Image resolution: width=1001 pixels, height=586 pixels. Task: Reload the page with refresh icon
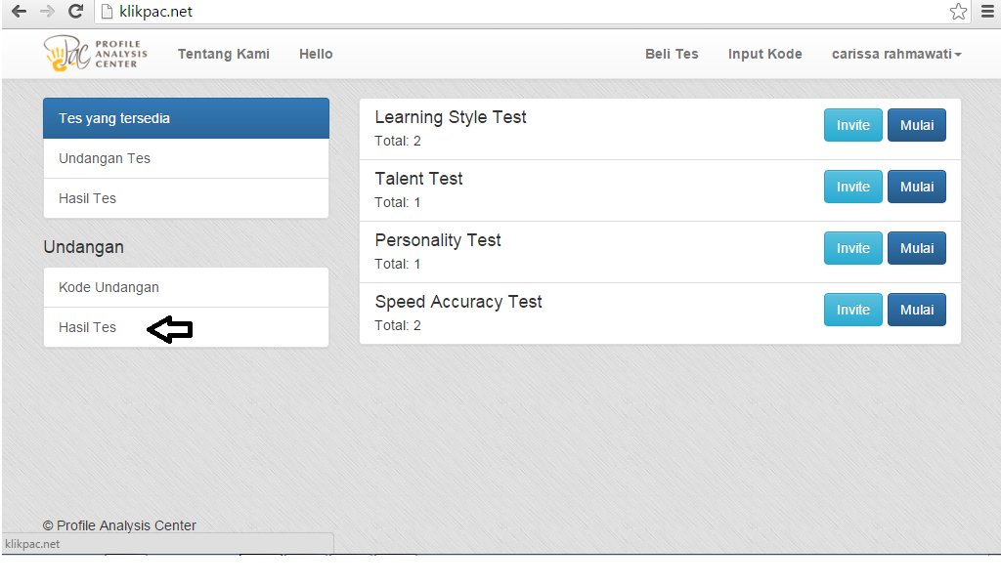[75, 12]
